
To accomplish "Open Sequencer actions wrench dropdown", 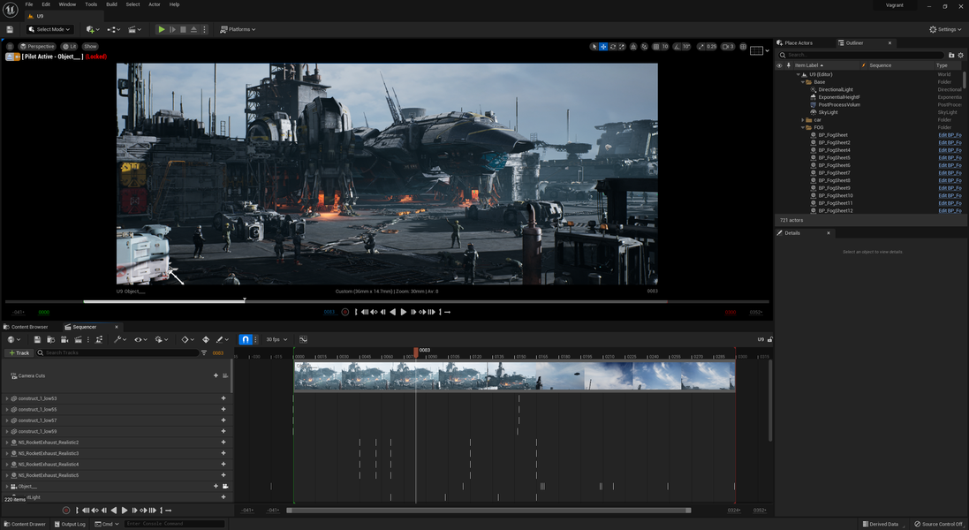I will click(120, 339).
